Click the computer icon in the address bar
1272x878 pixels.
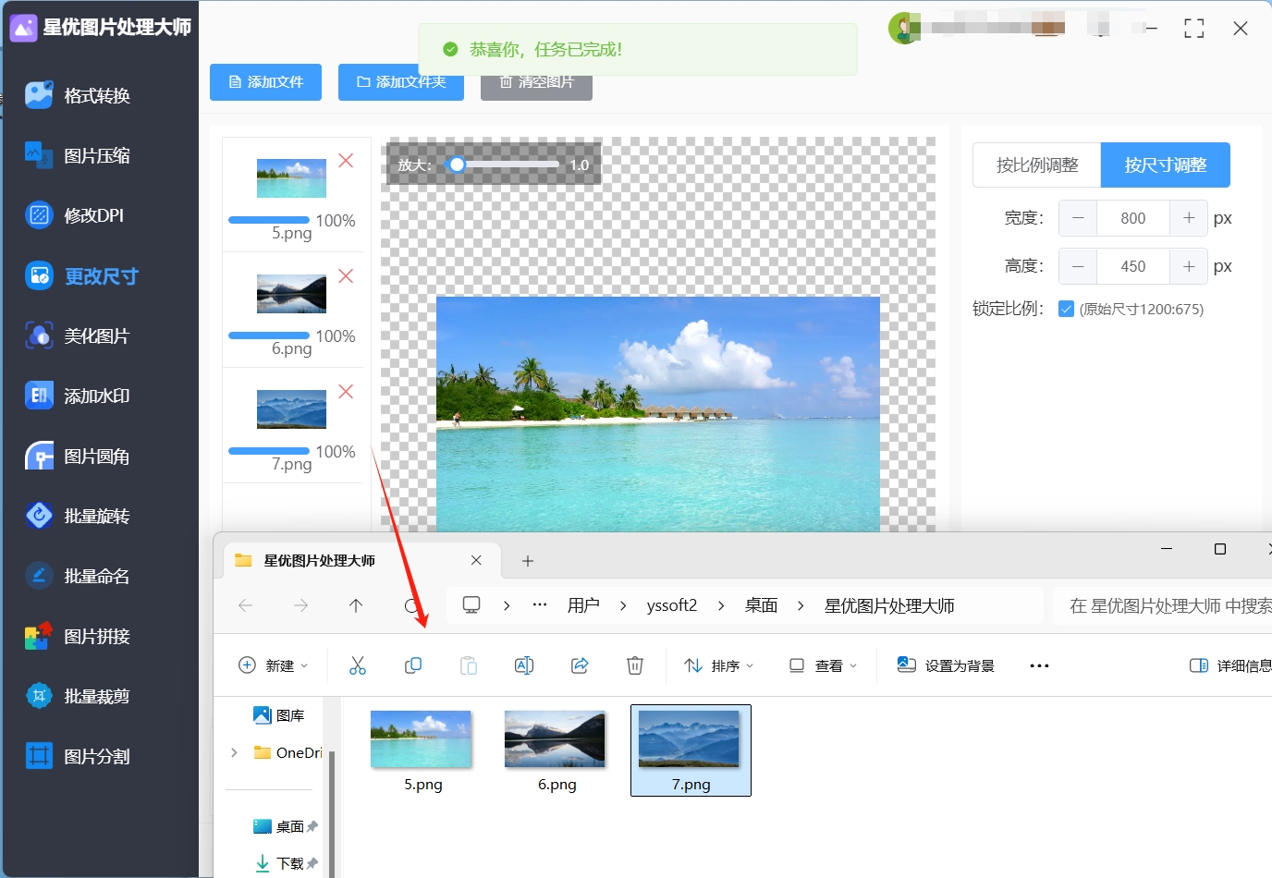pos(471,605)
